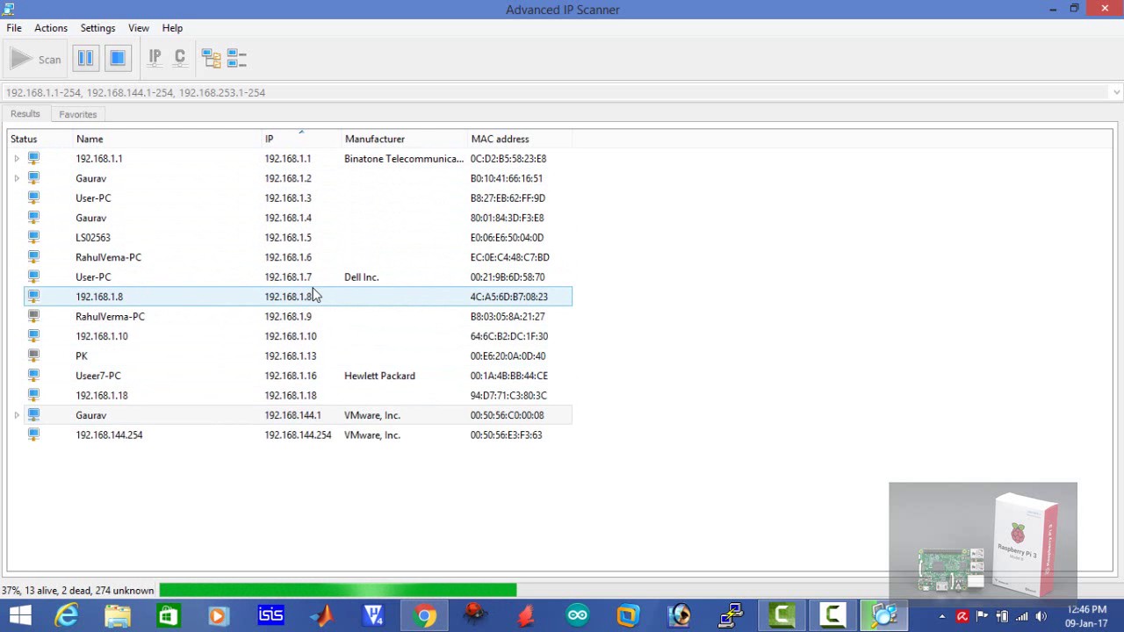
Task: Click MAC address 00:50:56:E3:F3:63
Action: tap(506, 435)
